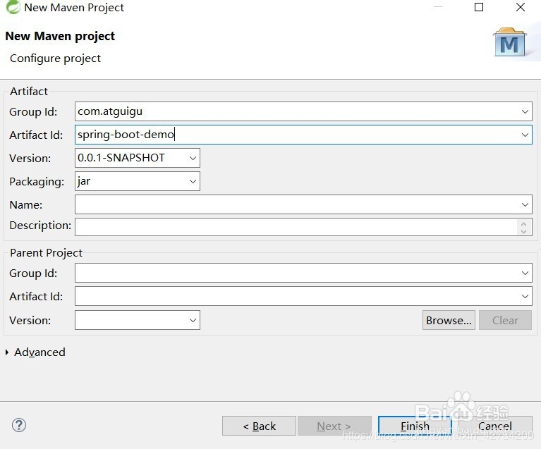The image size is (541, 449).
Task: Open the Version 0.0.1-SNAPSHOT dropdown
Action: [193, 158]
